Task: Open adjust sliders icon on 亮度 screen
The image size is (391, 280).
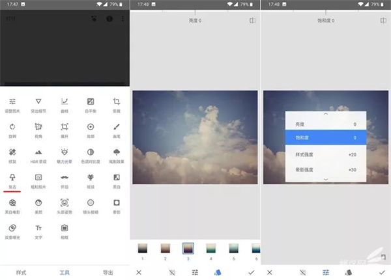Action: click(x=195, y=273)
